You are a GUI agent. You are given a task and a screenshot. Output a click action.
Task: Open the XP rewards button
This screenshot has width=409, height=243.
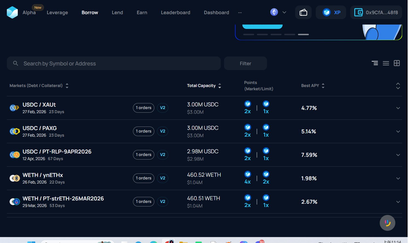click(x=331, y=13)
